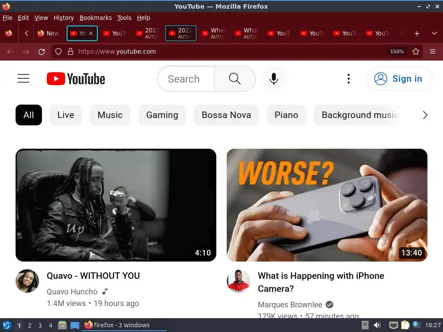Click the 18:27 clock
This screenshot has height=332, width=443.
(x=433, y=325)
